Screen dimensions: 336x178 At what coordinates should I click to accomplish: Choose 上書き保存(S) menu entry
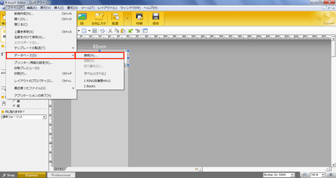click(x=41, y=32)
